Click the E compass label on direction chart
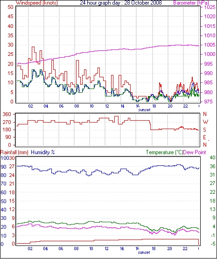 coord(204,137)
